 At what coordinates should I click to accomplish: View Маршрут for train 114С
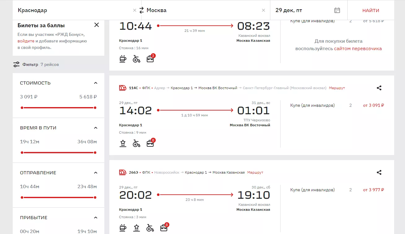click(x=337, y=88)
